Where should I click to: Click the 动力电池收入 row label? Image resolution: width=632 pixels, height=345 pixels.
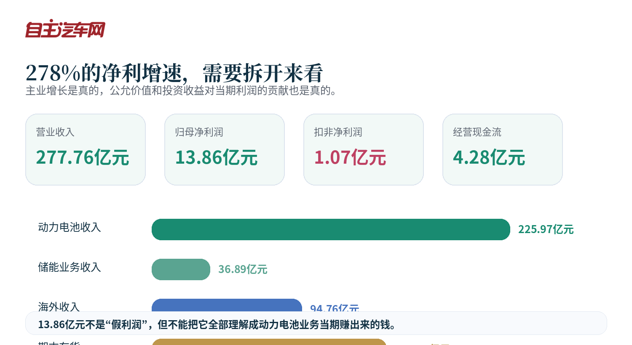point(70,227)
